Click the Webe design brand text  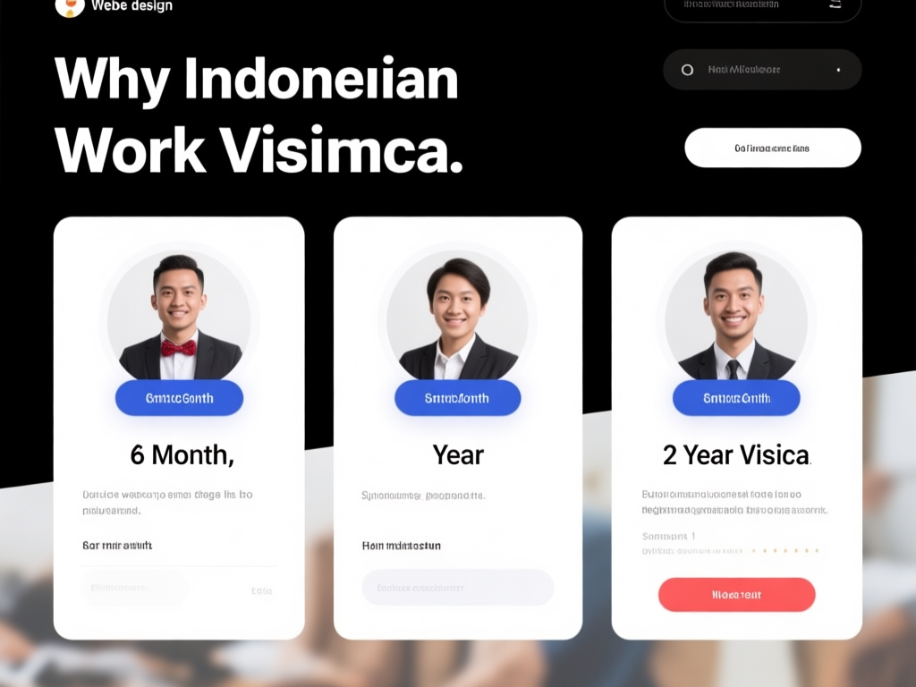132,6
